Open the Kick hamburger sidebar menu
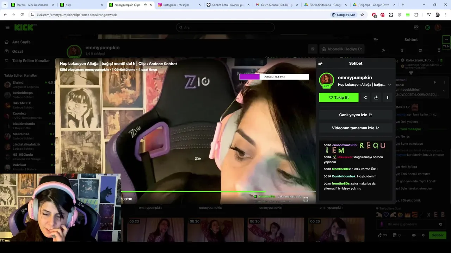451x253 pixels. click(7, 27)
